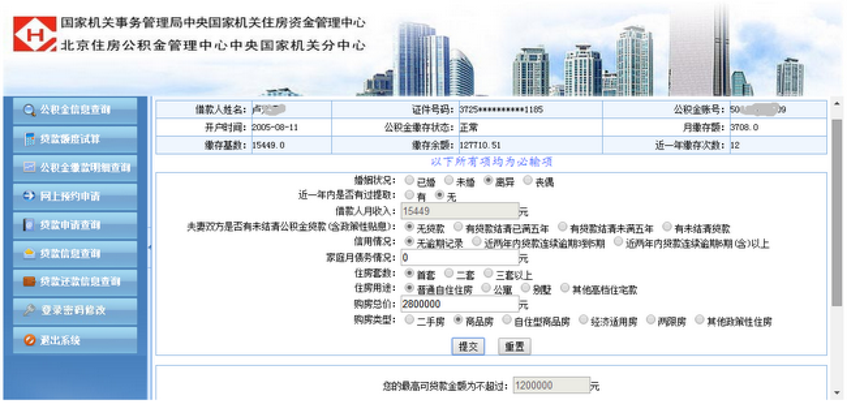Select 二手房 purchase type

coord(409,320)
